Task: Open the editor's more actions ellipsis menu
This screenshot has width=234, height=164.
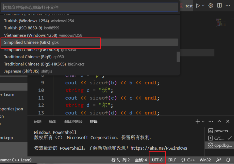Action: point(228,6)
